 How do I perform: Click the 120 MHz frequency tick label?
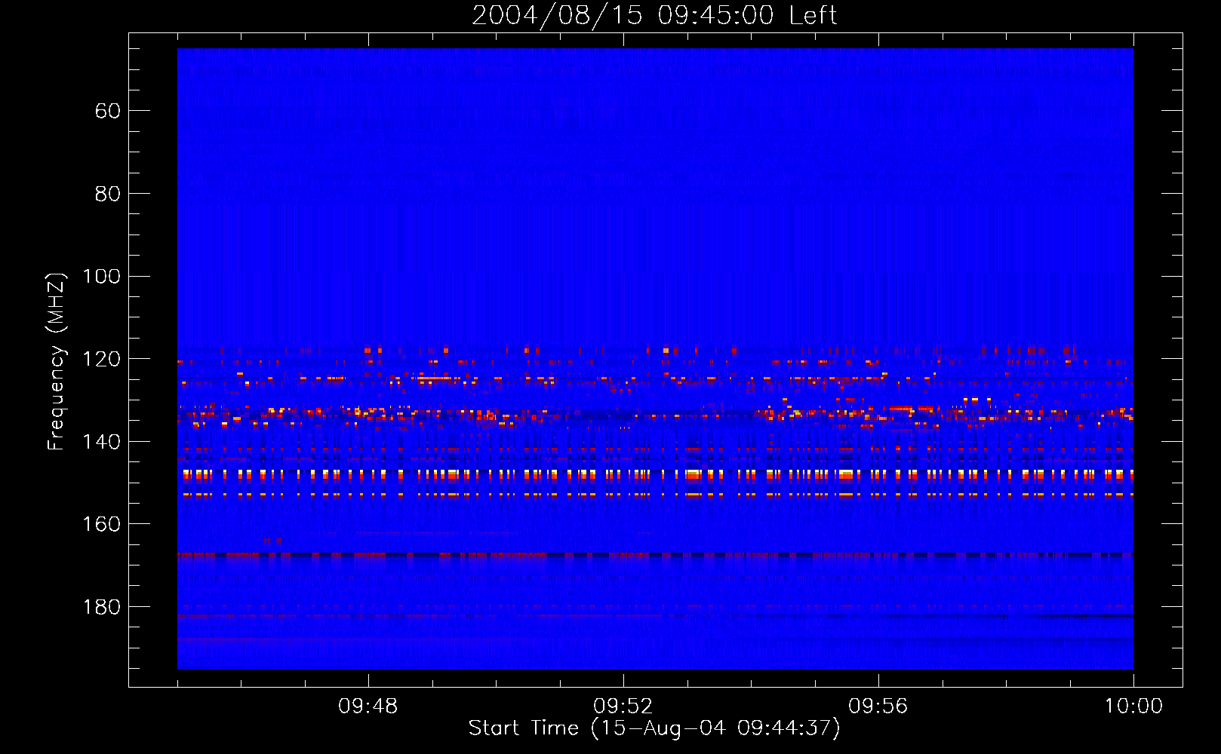click(x=101, y=359)
